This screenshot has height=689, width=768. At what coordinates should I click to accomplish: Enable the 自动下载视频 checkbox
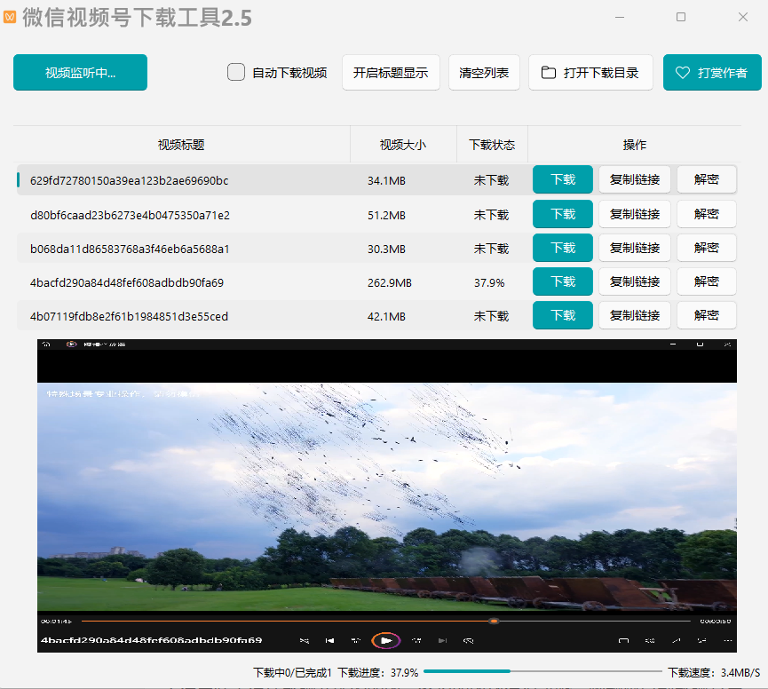(x=236, y=73)
